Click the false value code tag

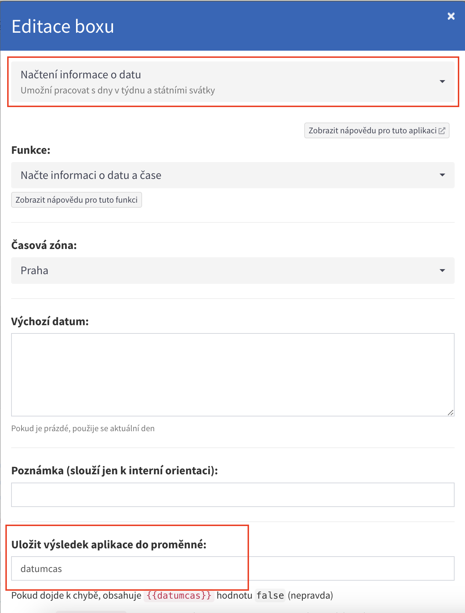tap(270, 595)
